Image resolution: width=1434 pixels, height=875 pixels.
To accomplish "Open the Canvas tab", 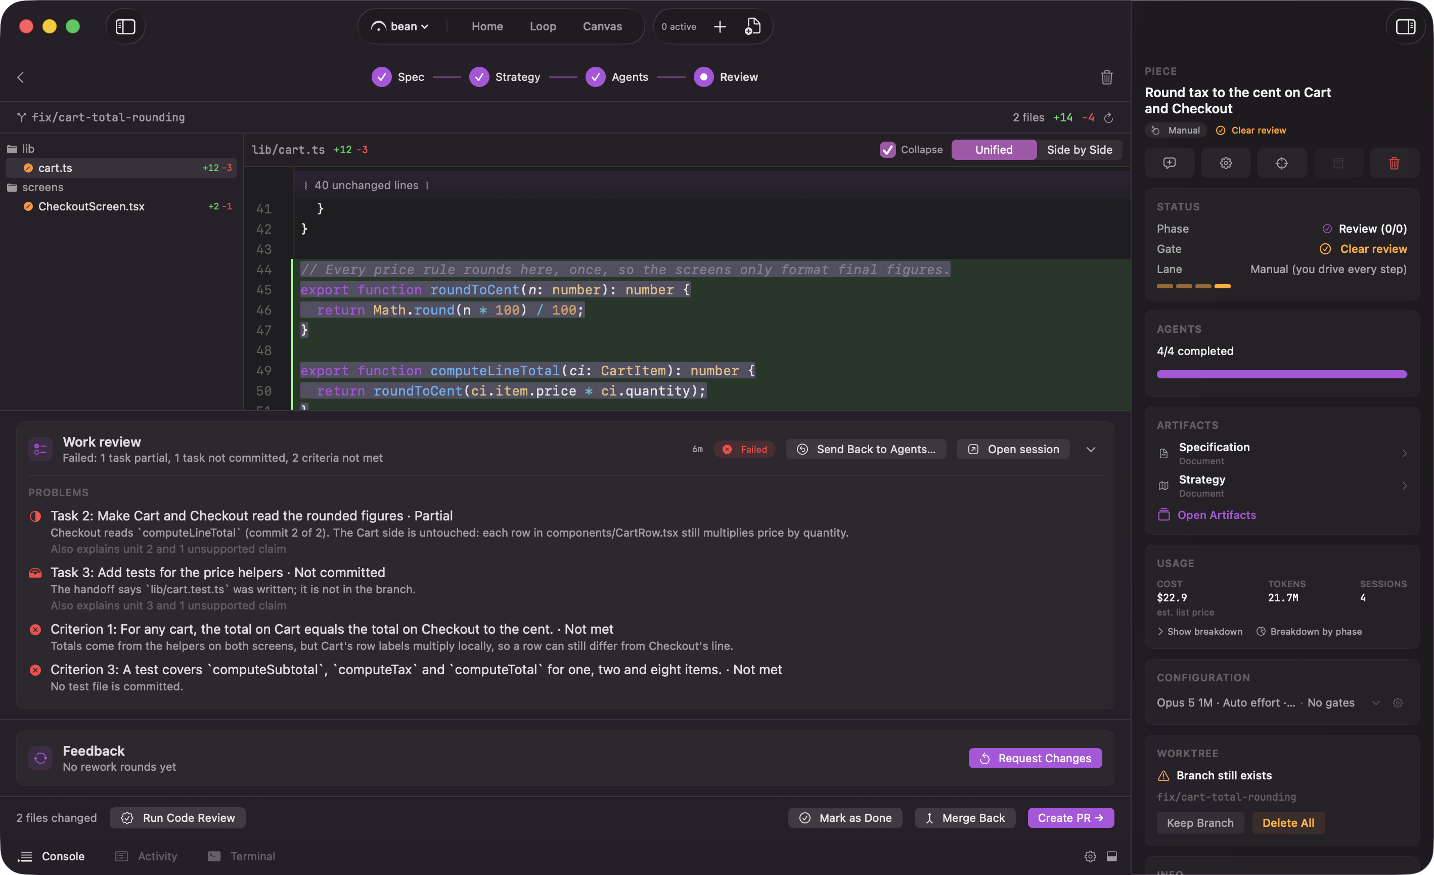I will click(602, 26).
